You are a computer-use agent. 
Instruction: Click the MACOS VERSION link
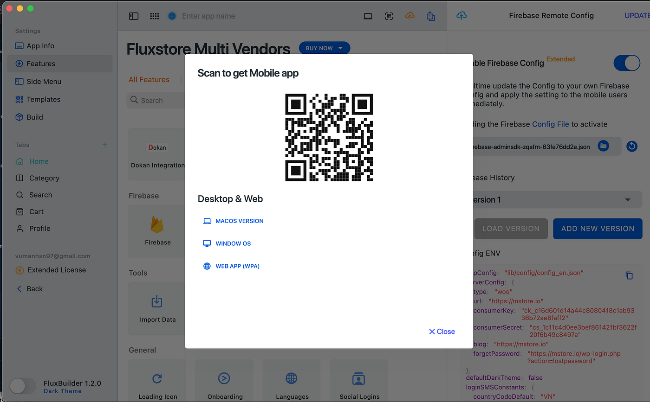[x=234, y=221]
